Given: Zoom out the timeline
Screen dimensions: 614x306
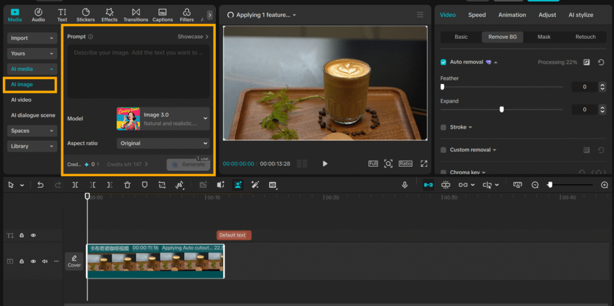Looking at the screenshot, I should (x=535, y=185).
